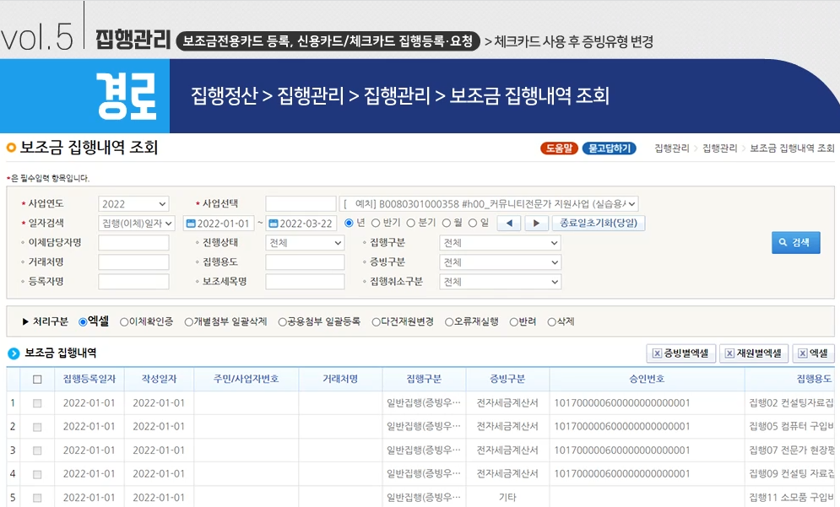
Task: Select 일 period radio button
Action: 473,224
